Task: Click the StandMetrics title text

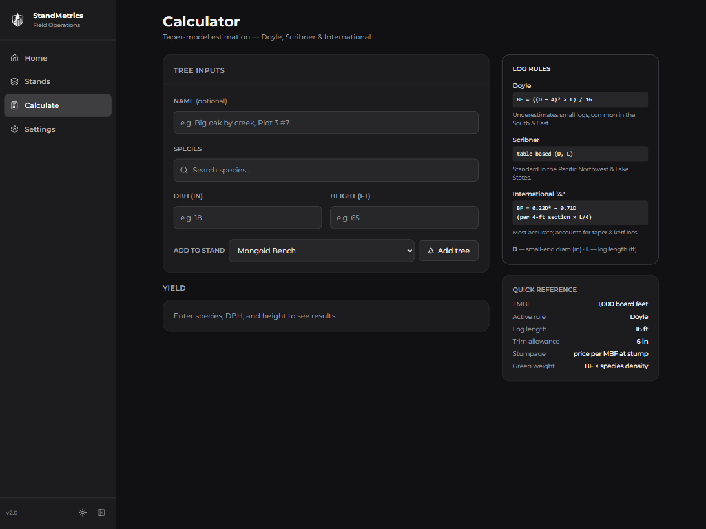Action: click(x=58, y=16)
